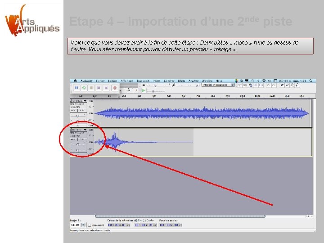
Task: Click the Stop button
Action: pyautogui.click(x=91, y=88)
